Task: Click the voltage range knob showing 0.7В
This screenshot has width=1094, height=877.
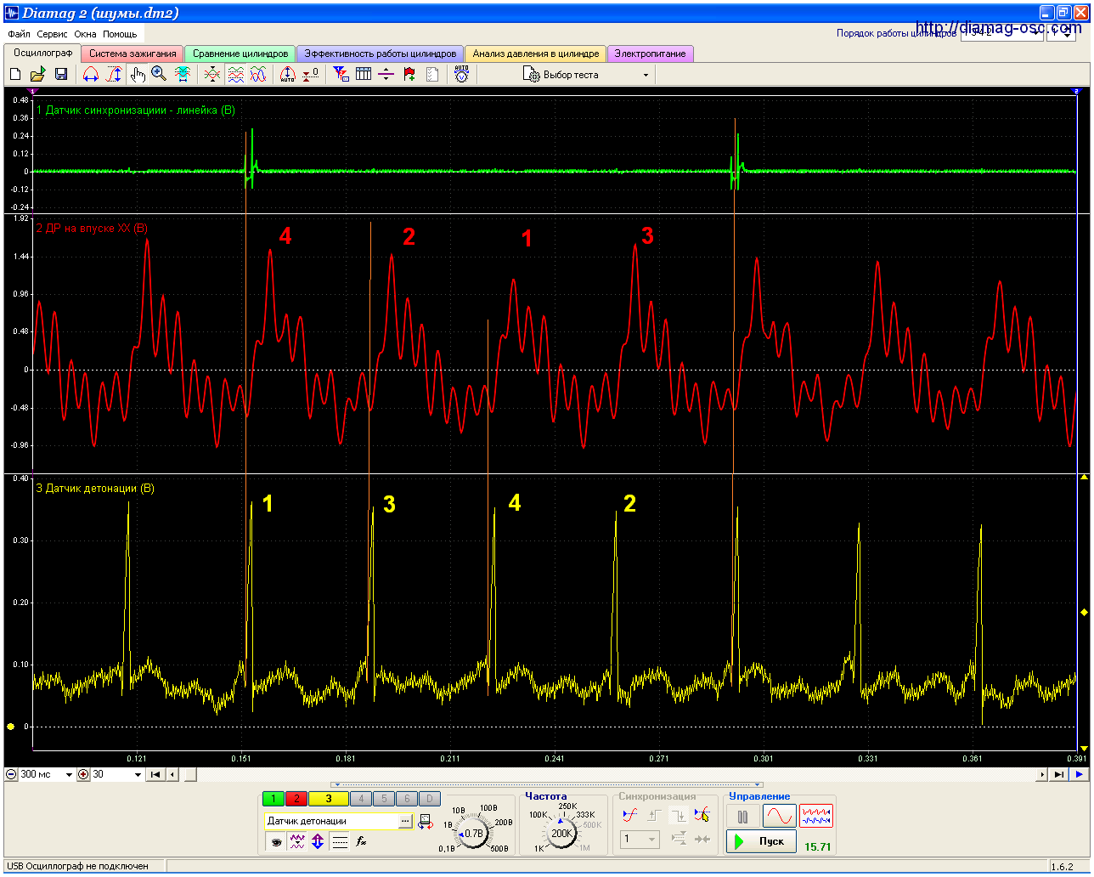Action: [473, 834]
